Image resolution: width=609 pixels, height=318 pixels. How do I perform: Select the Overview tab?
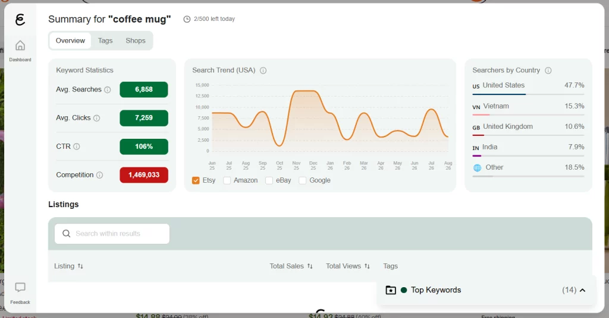(x=70, y=41)
